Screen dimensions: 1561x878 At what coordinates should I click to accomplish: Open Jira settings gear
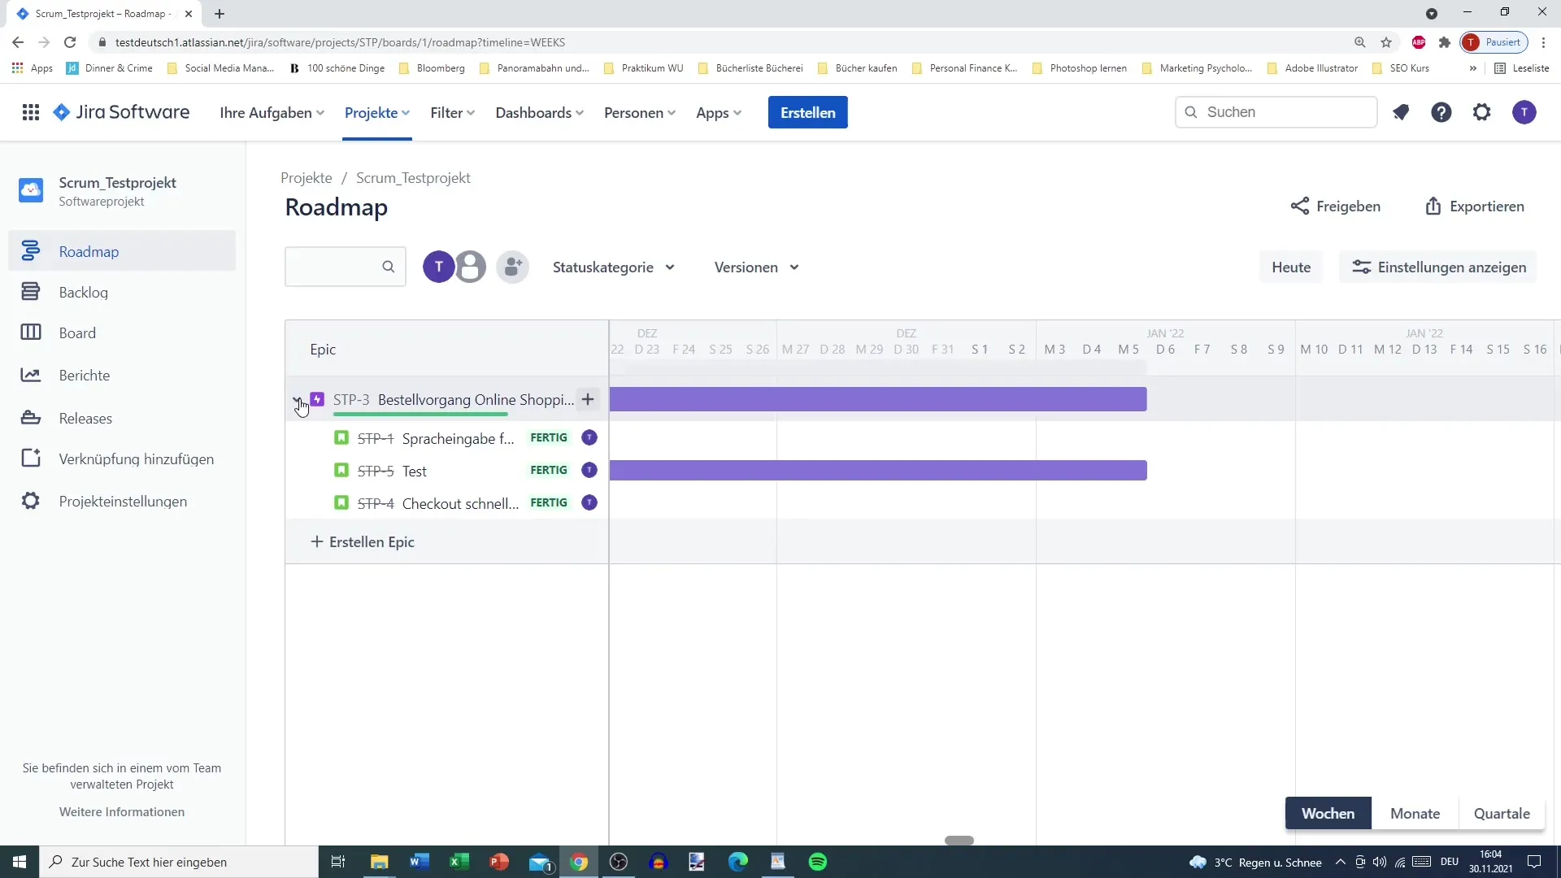pos(1482,112)
